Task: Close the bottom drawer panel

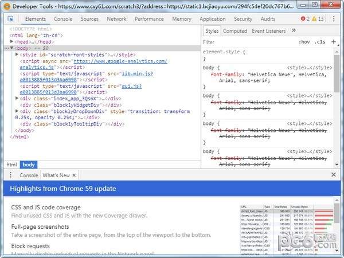Action: pyautogui.click(x=334, y=175)
